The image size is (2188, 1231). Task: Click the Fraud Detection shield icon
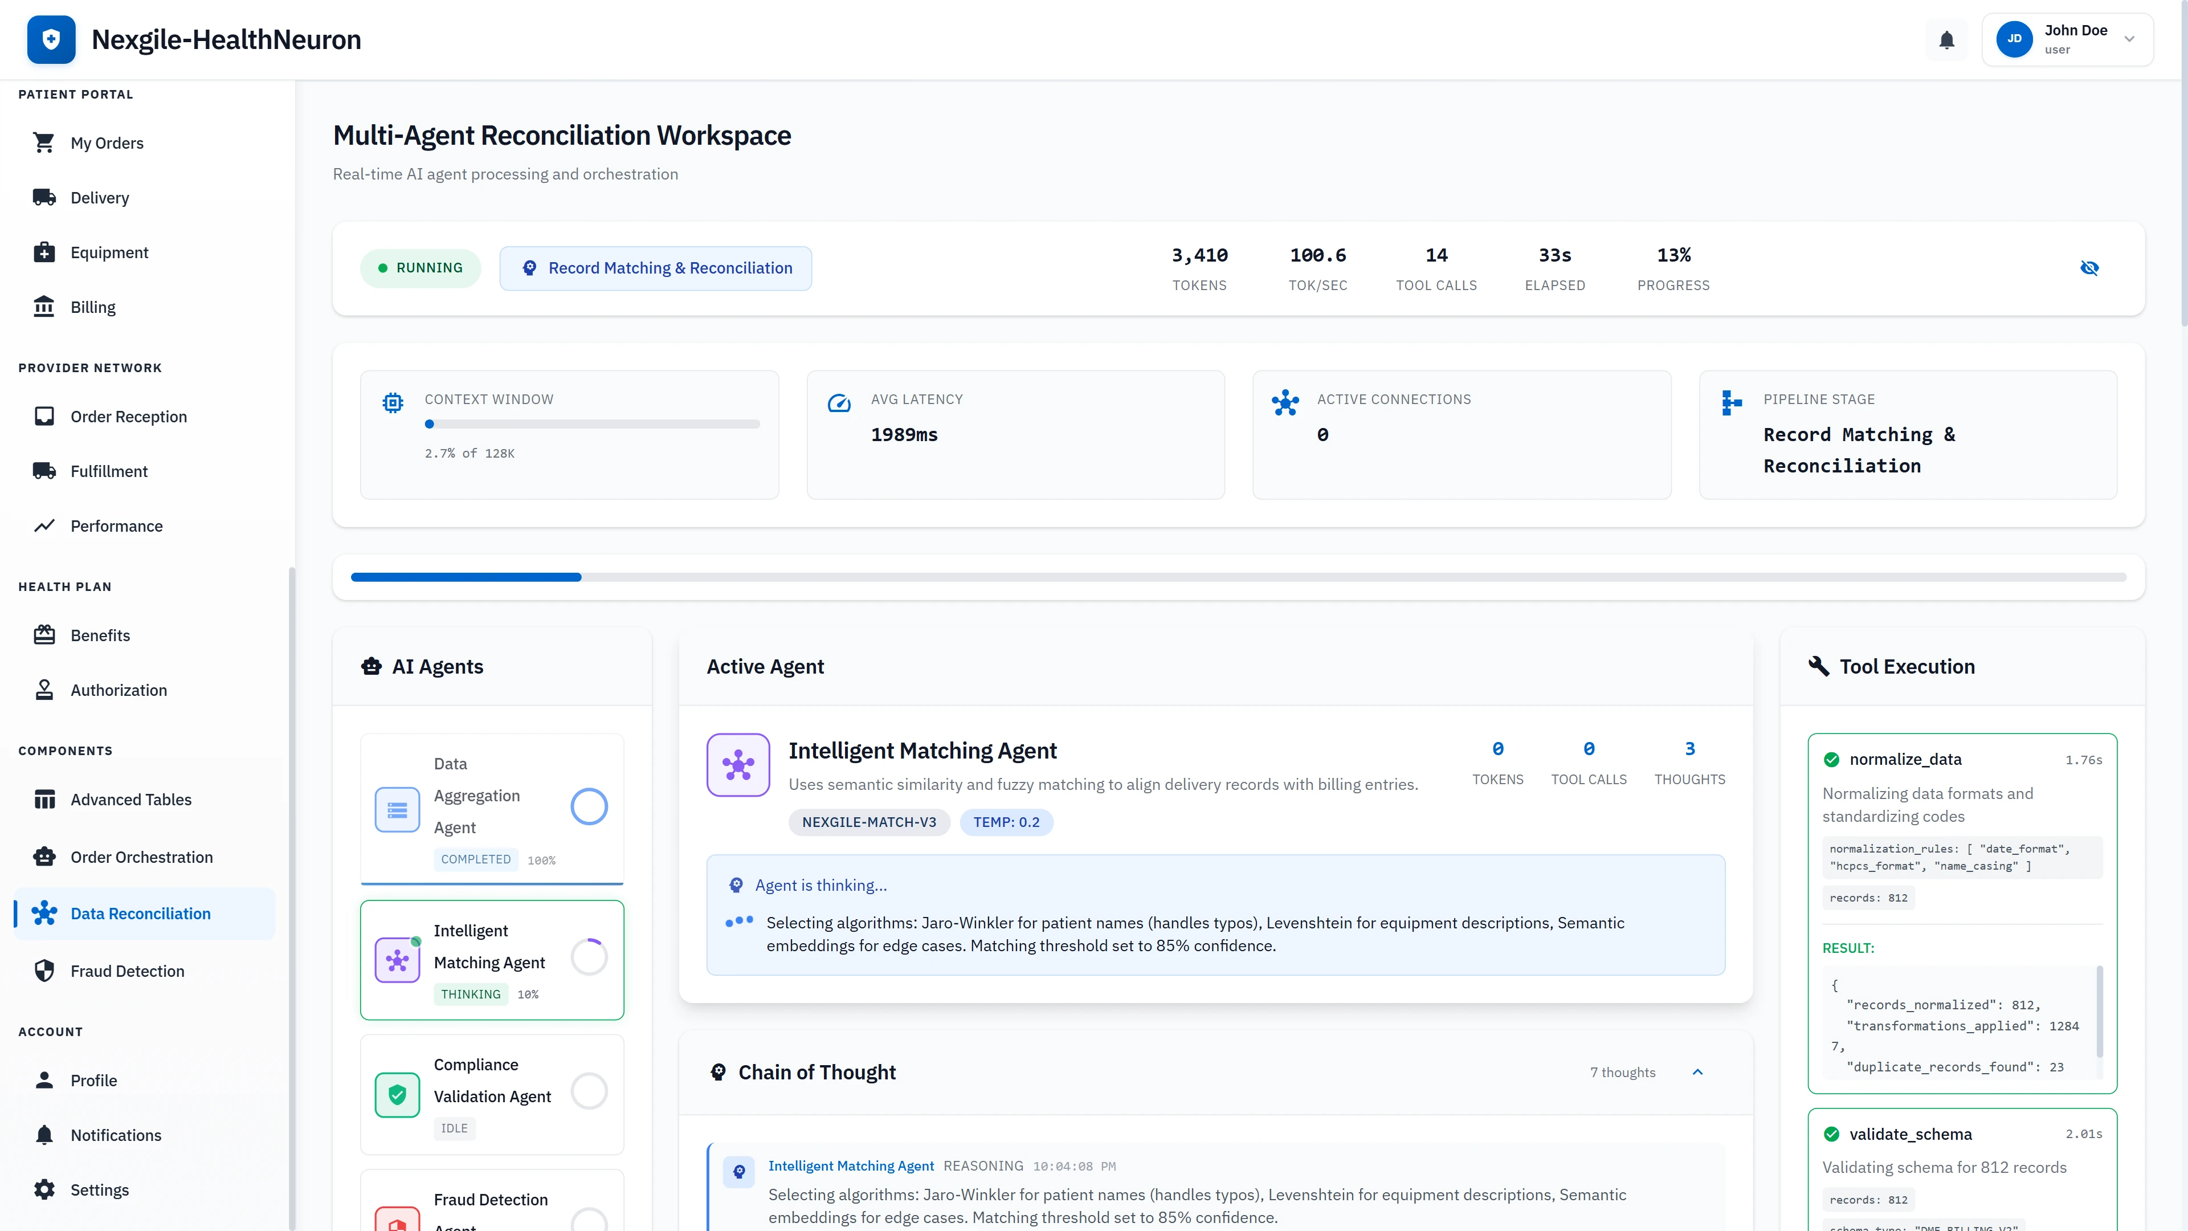tap(44, 970)
